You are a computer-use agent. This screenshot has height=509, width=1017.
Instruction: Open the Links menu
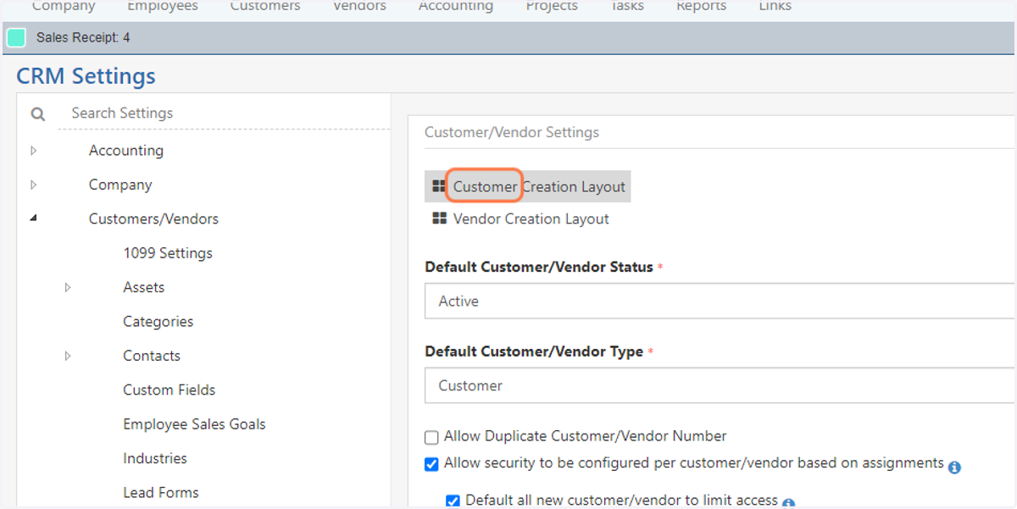pos(775,6)
